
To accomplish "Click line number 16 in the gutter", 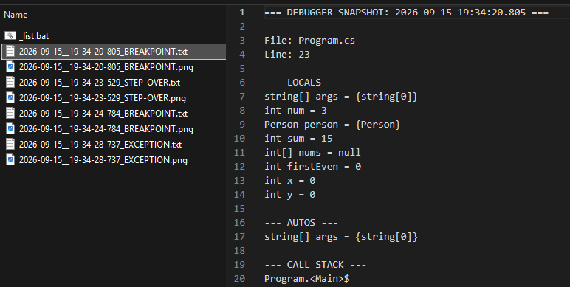I will [239, 222].
